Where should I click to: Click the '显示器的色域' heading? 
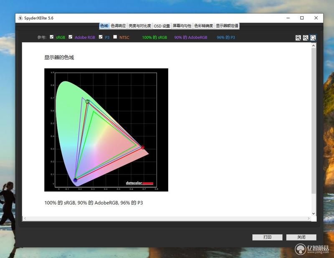tap(59, 57)
